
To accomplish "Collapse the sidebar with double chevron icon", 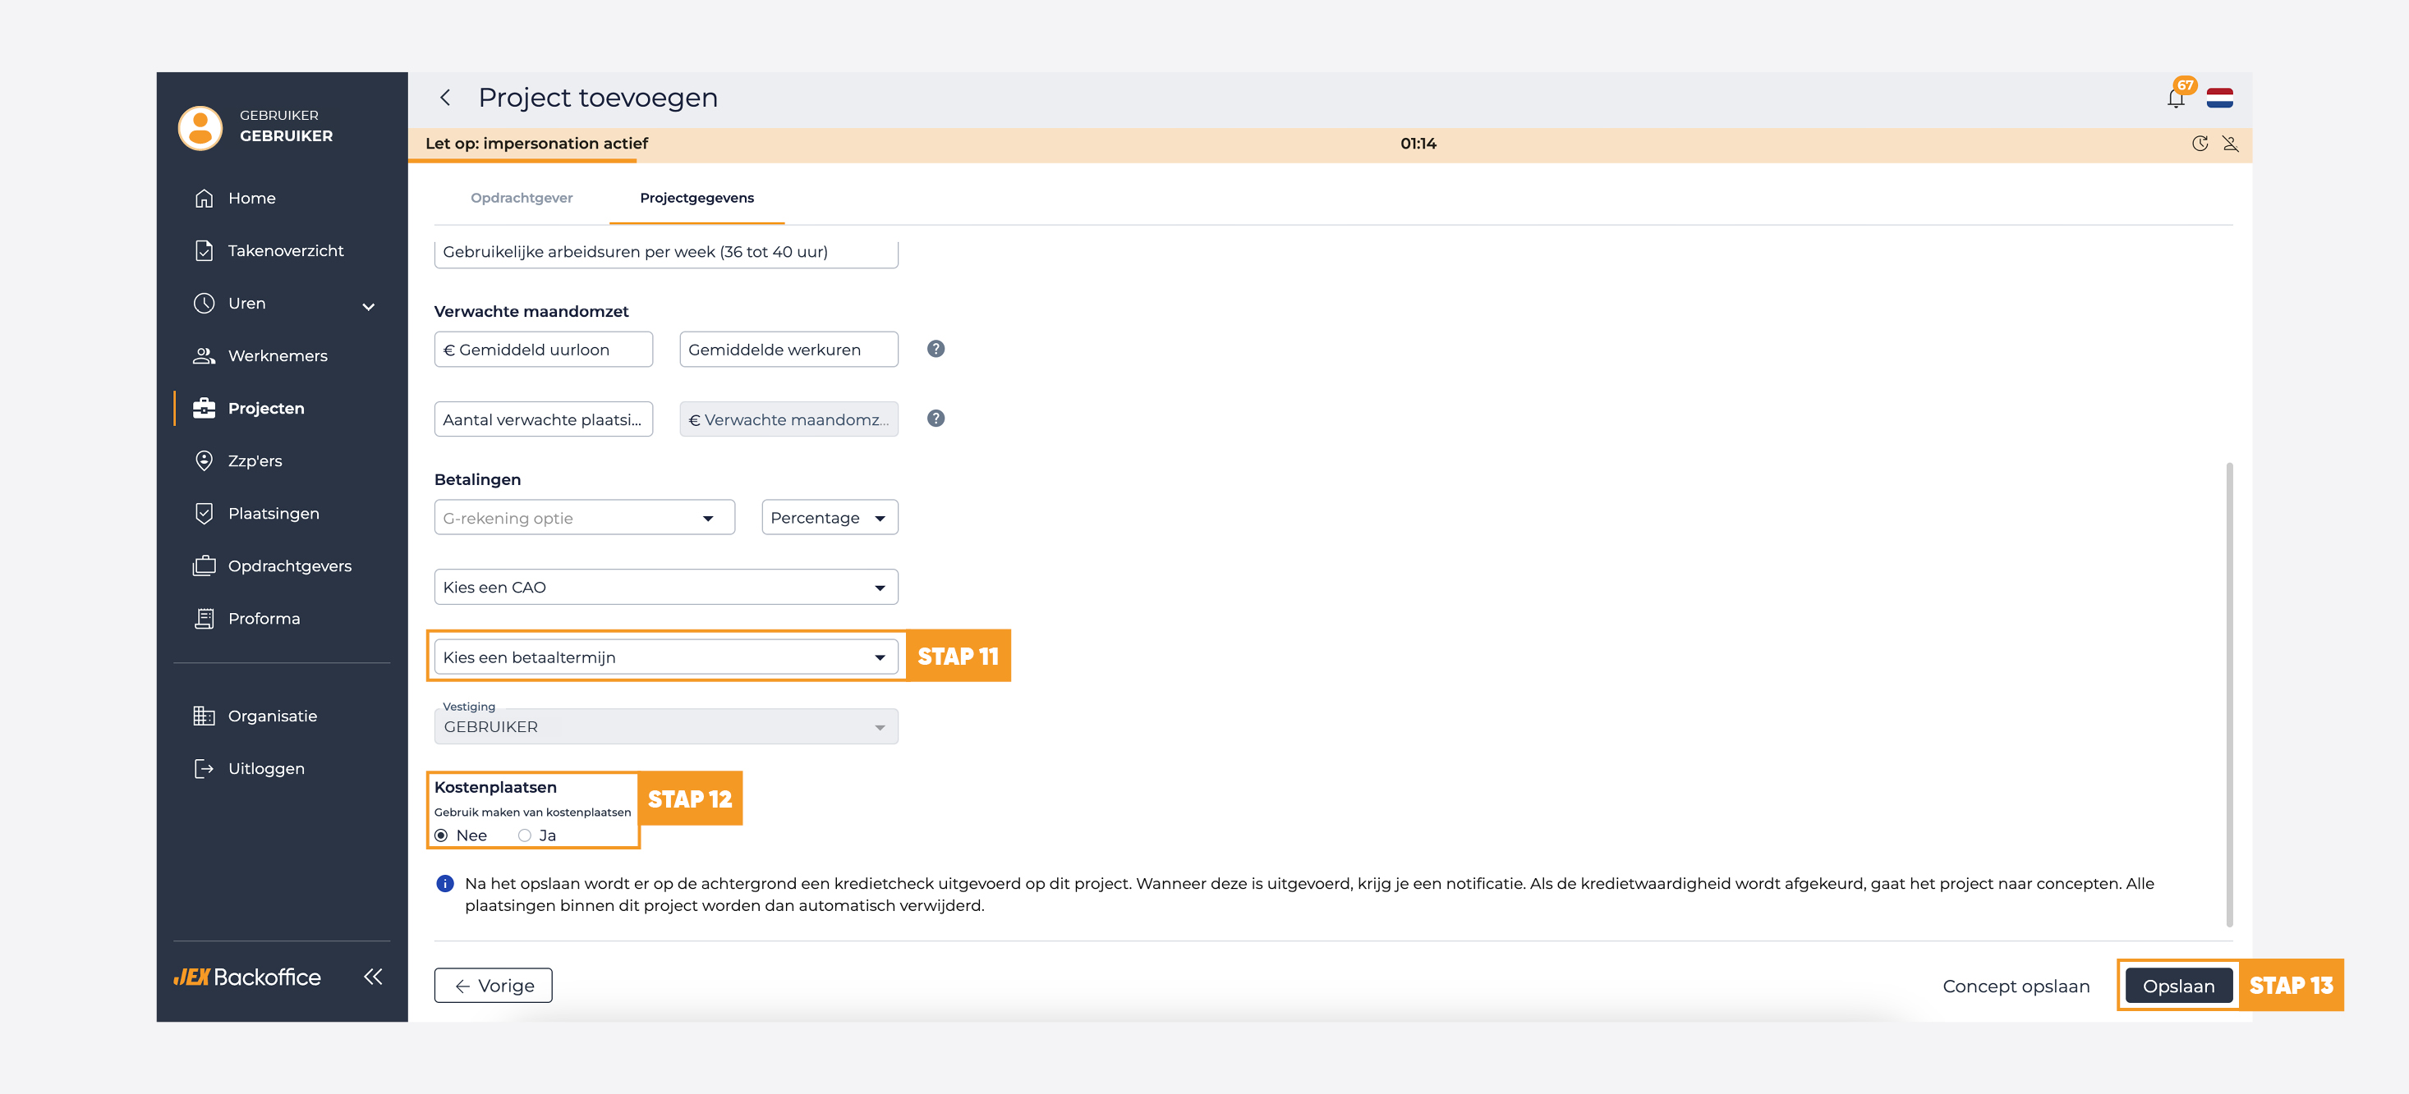I will [373, 977].
